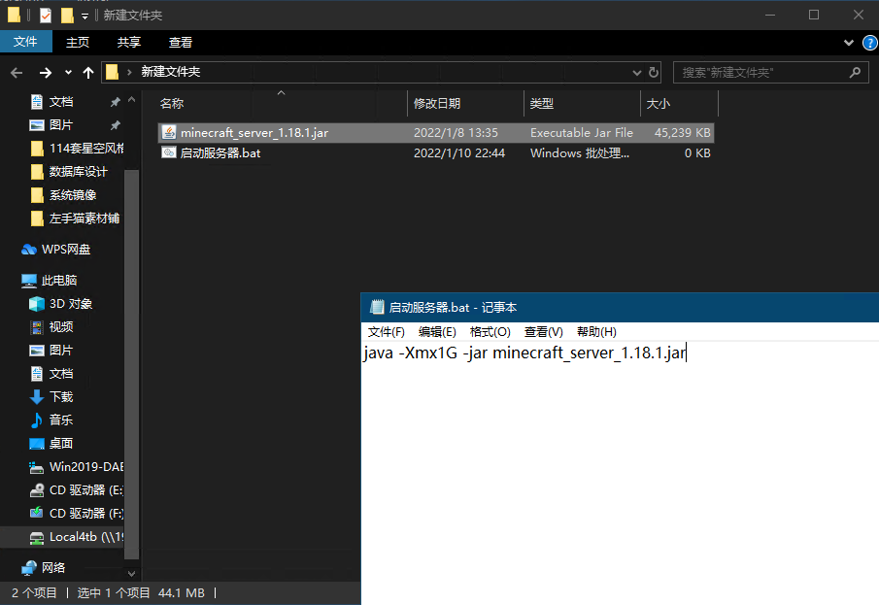
Task: Open the CD 驱动器 (E:) drive icon
Action: 37,490
